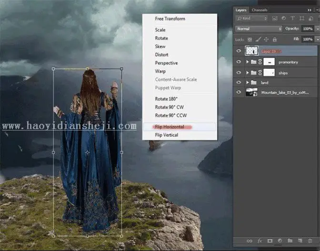Select the Mountain_lake_03 layer thumbnail
This screenshot has height=251, width=320.
pyautogui.click(x=251, y=92)
